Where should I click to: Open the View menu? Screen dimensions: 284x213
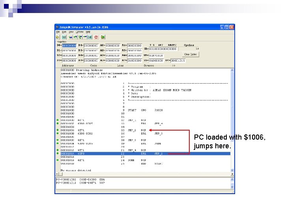point(71,32)
